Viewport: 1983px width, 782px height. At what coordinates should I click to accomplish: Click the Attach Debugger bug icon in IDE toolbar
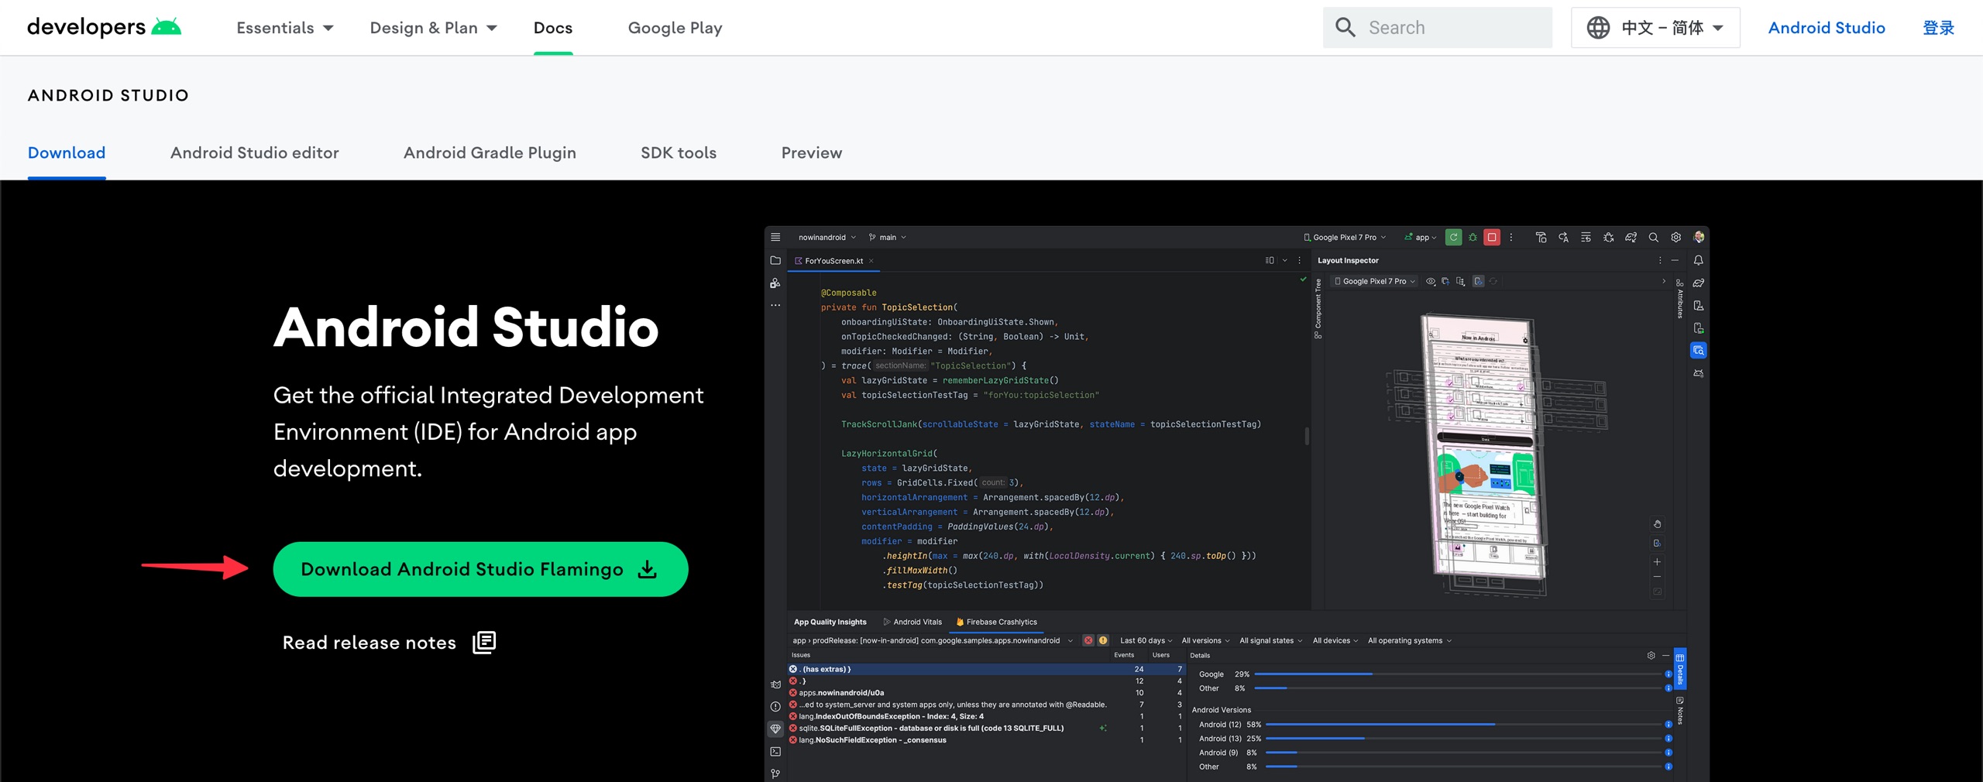(x=1608, y=238)
